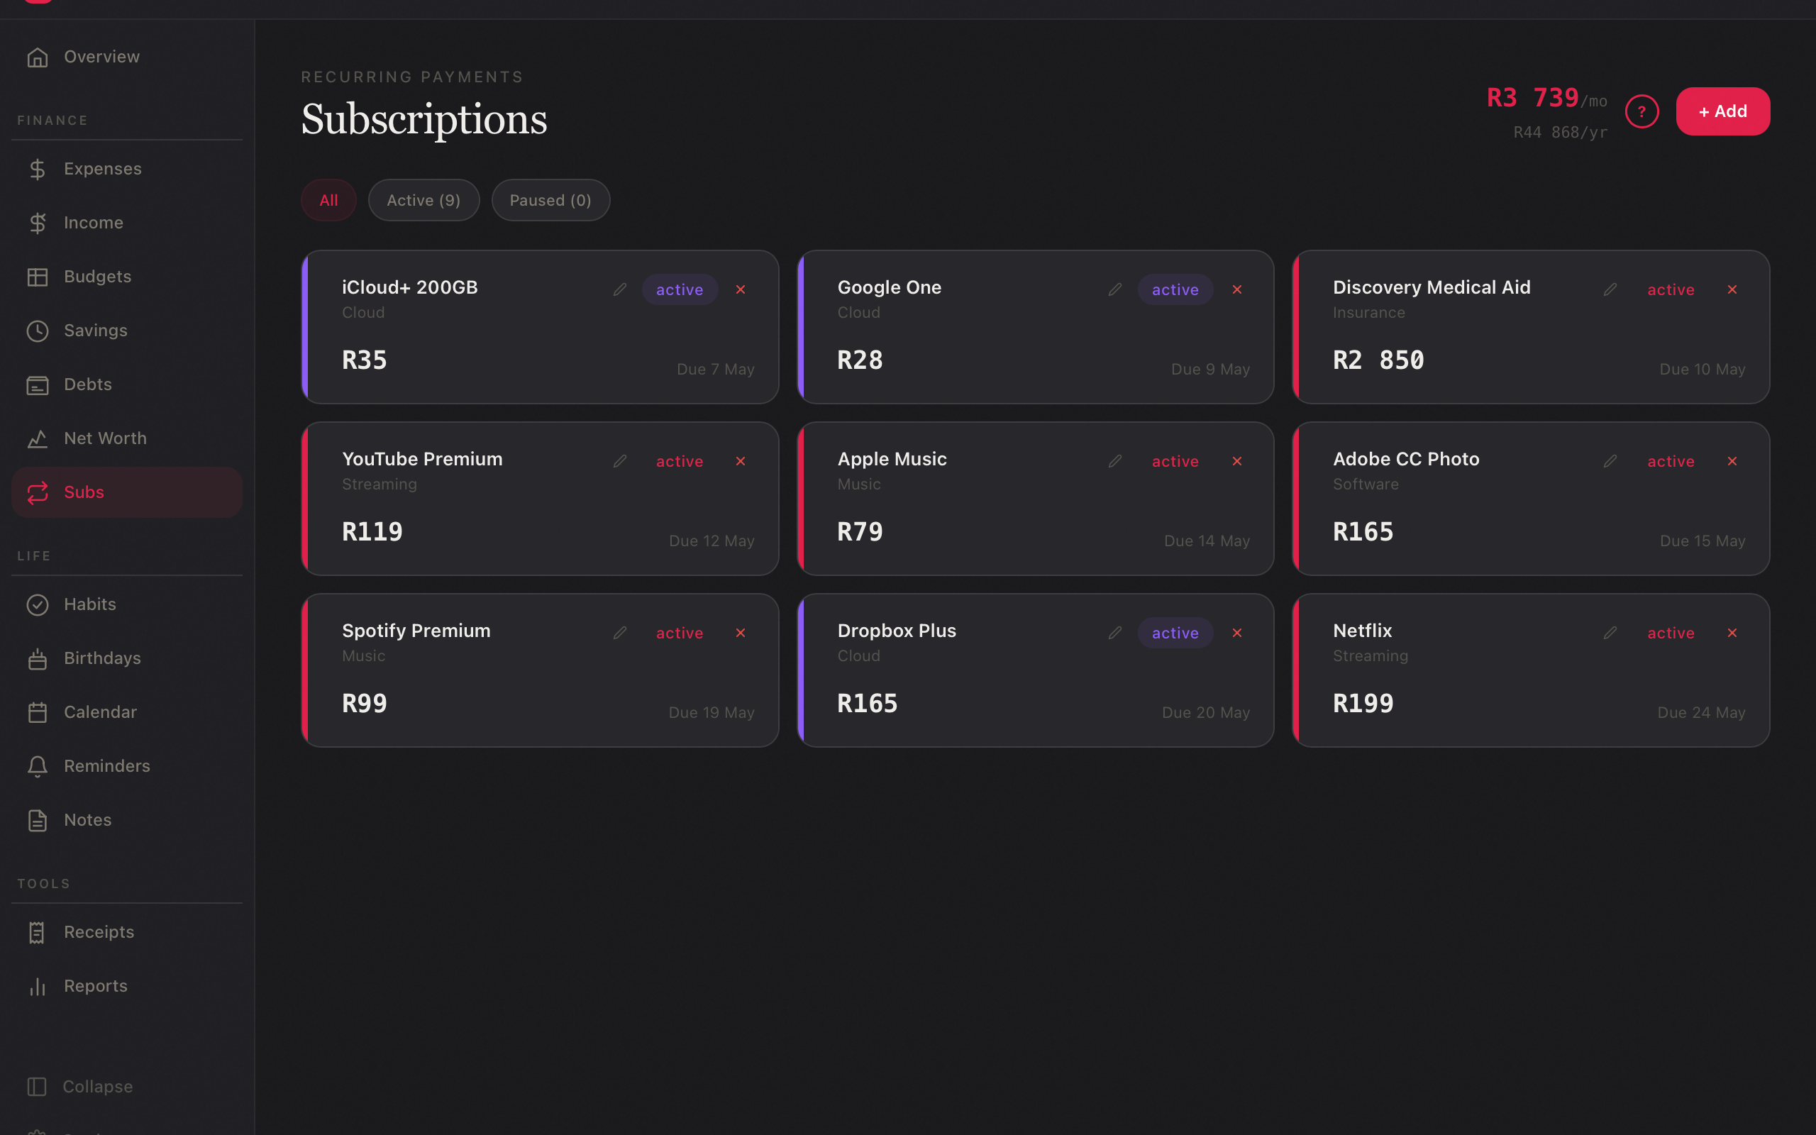Image resolution: width=1816 pixels, height=1135 pixels.
Task: Delete the Discovery Medical Aid subscription
Action: coord(1732,289)
